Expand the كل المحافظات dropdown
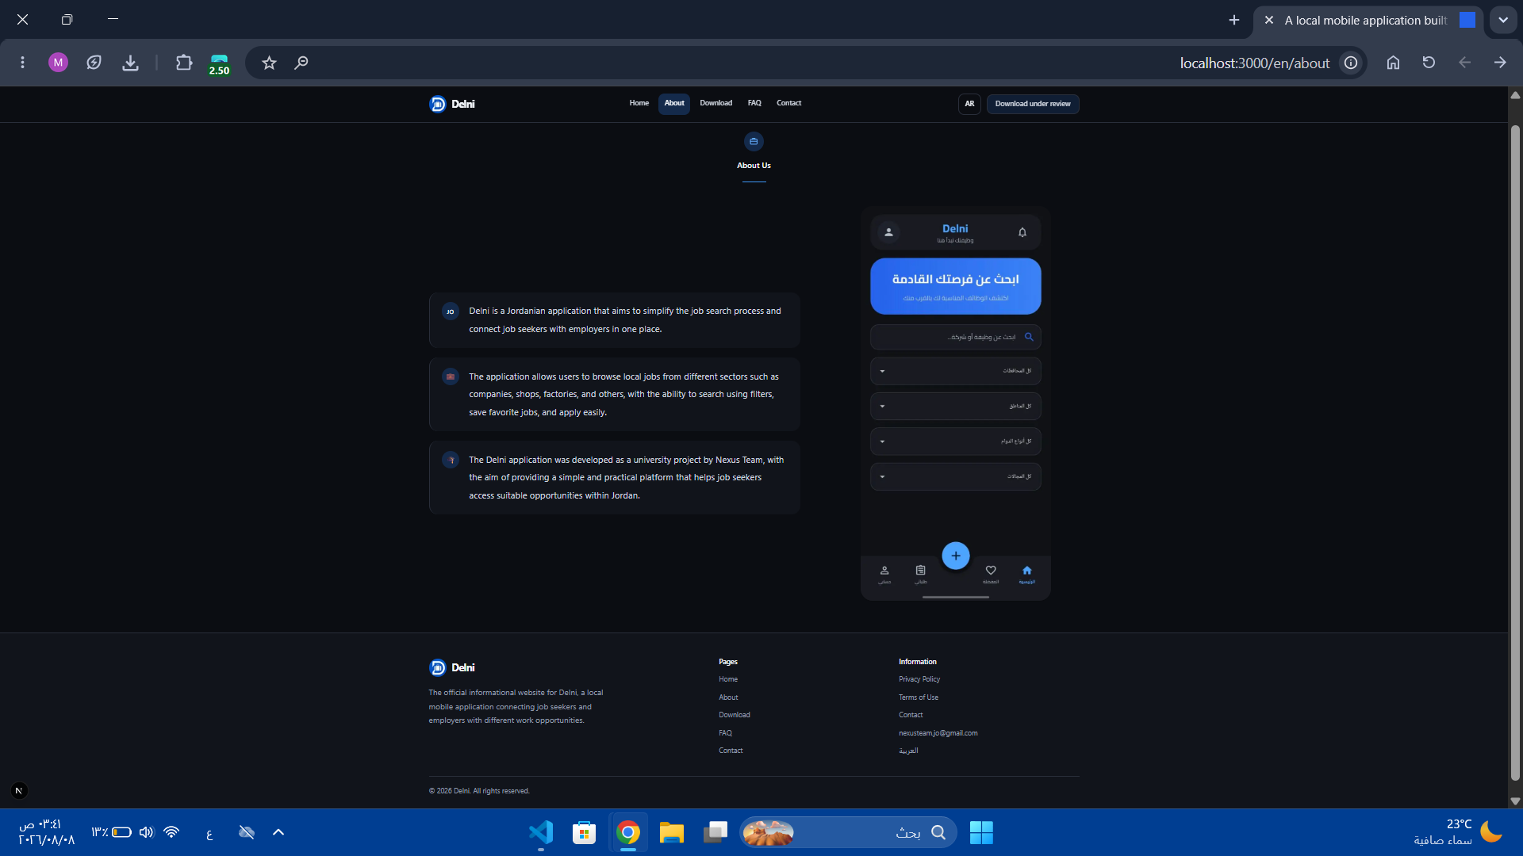The width and height of the screenshot is (1523, 856). tap(955, 371)
